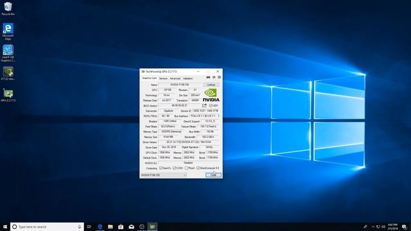Switch to the Graphics Card tab
Viewport: 411px width, 231px height.
click(x=150, y=78)
